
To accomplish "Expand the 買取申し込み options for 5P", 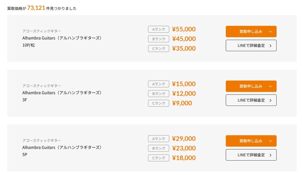I will tap(251, 141).
